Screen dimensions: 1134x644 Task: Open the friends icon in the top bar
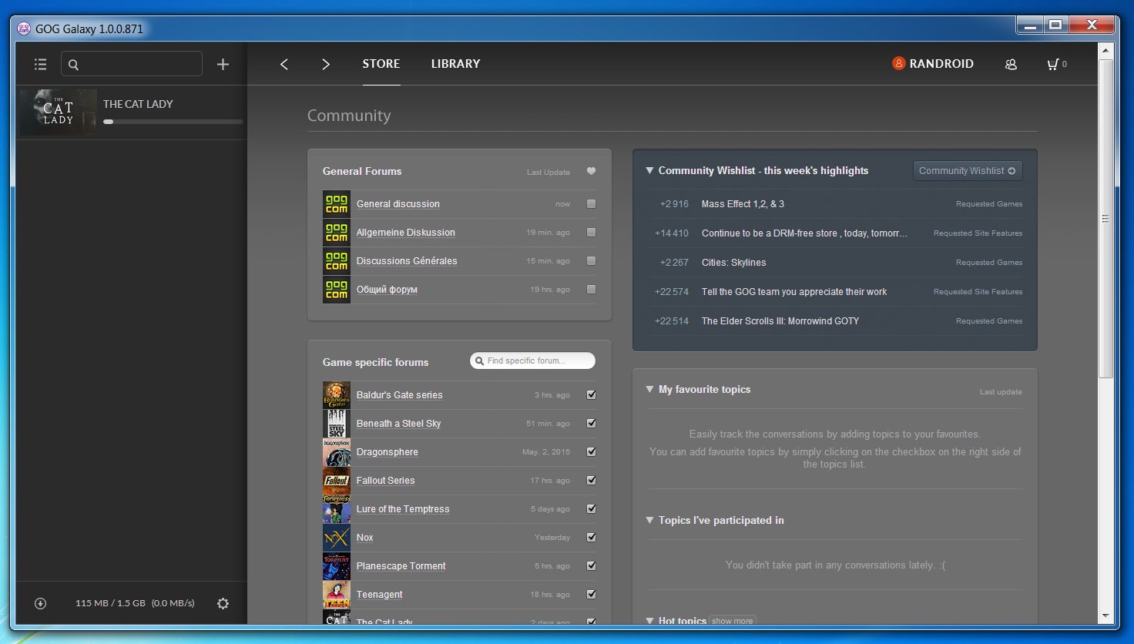pyautogui.click(x=1011, y=65)
